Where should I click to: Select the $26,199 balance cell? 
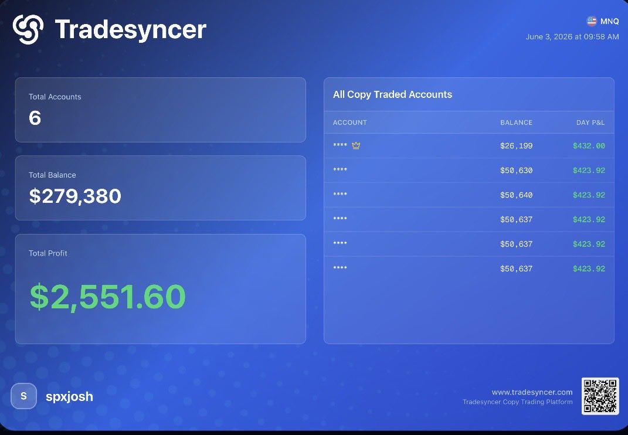[x=516, y=146]
